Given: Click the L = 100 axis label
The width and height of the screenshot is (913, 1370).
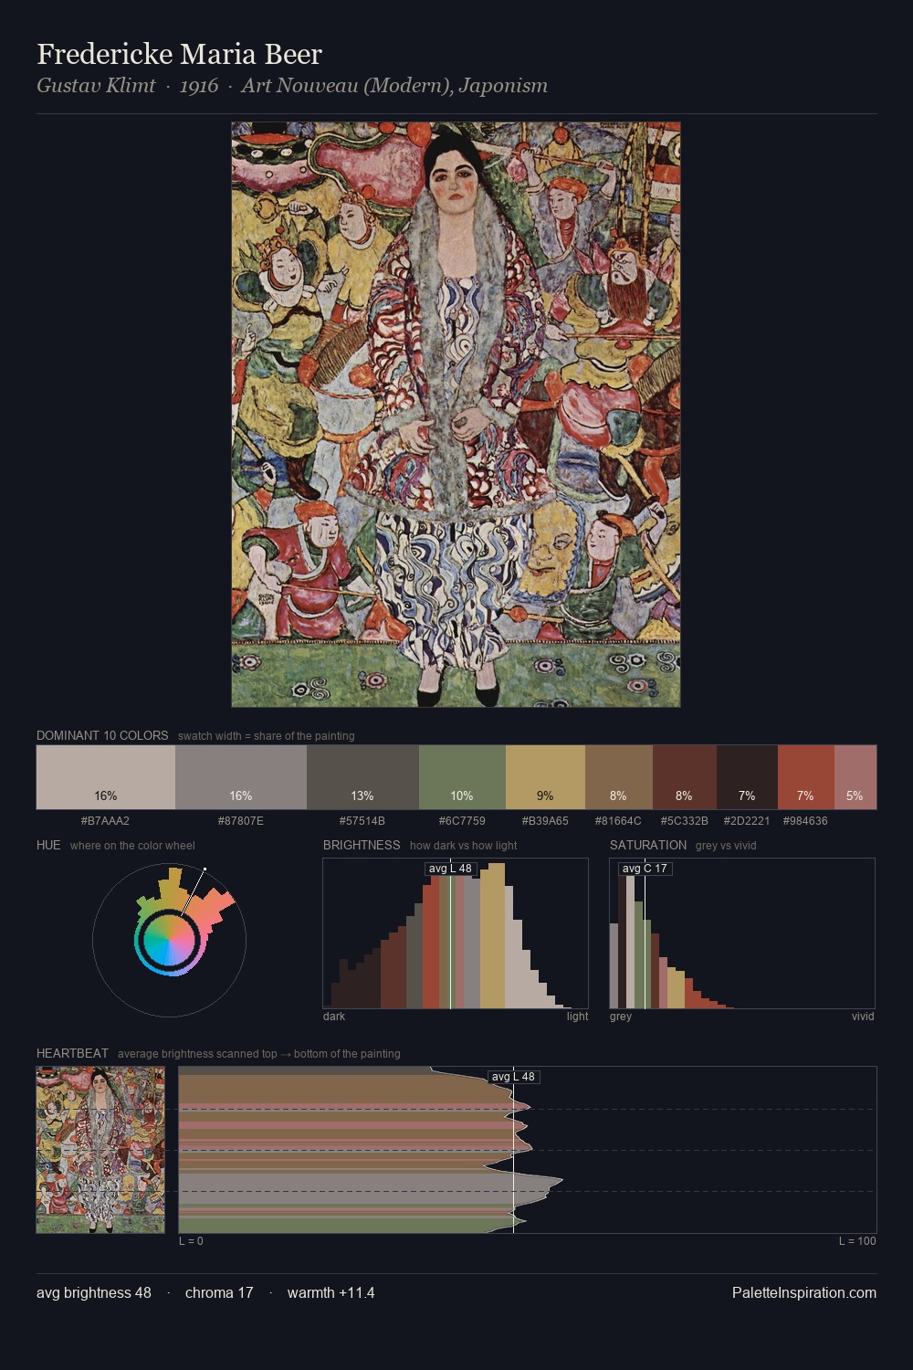Looking at the screenshot, I should click(x=857, y=1241).
